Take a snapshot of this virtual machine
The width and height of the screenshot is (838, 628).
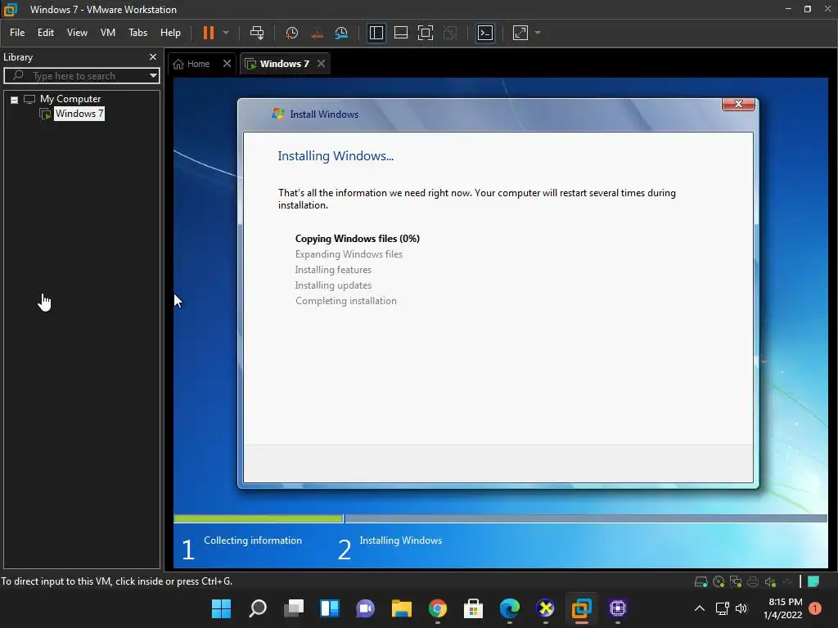[x=292, y=33]
